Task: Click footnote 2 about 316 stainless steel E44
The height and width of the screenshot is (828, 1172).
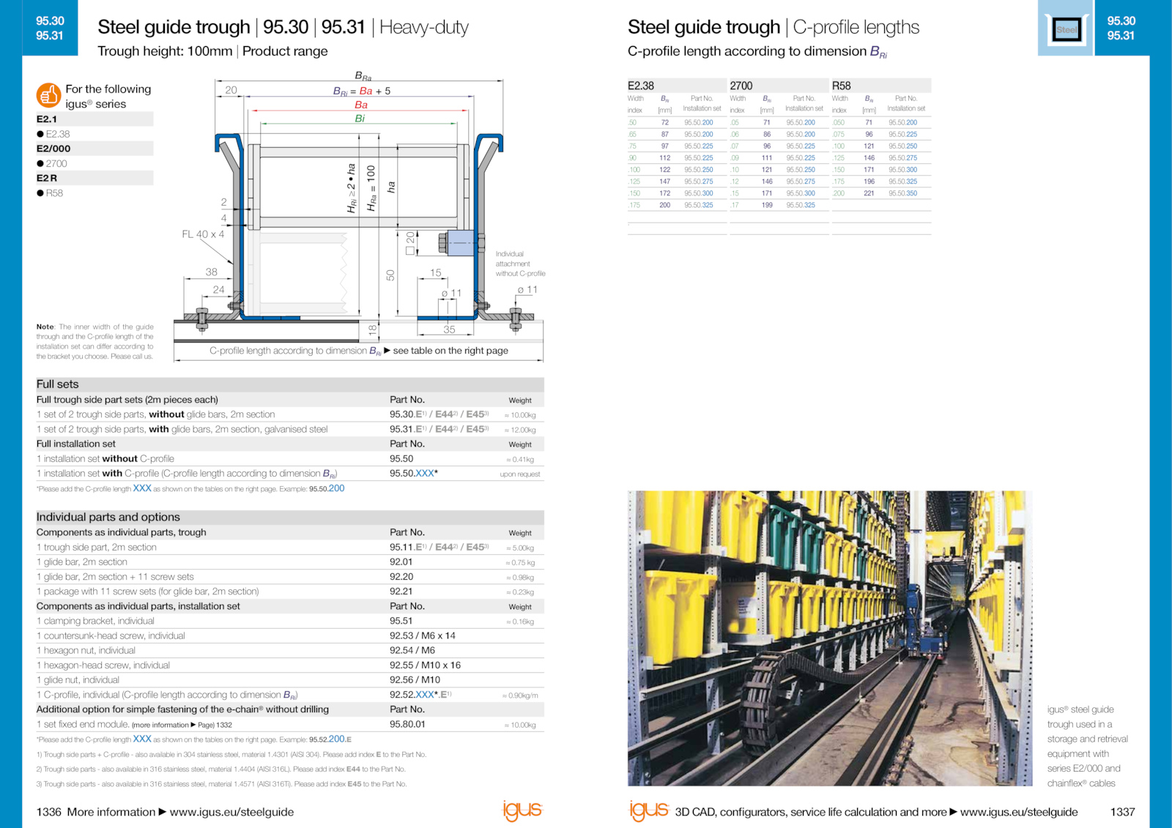Action: click(220, 769)
